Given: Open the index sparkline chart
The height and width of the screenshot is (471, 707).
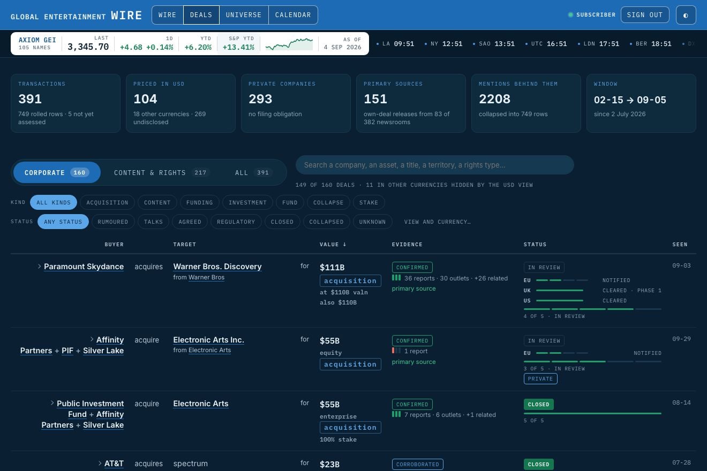Looking at the screenshot, I should (289, 43).
